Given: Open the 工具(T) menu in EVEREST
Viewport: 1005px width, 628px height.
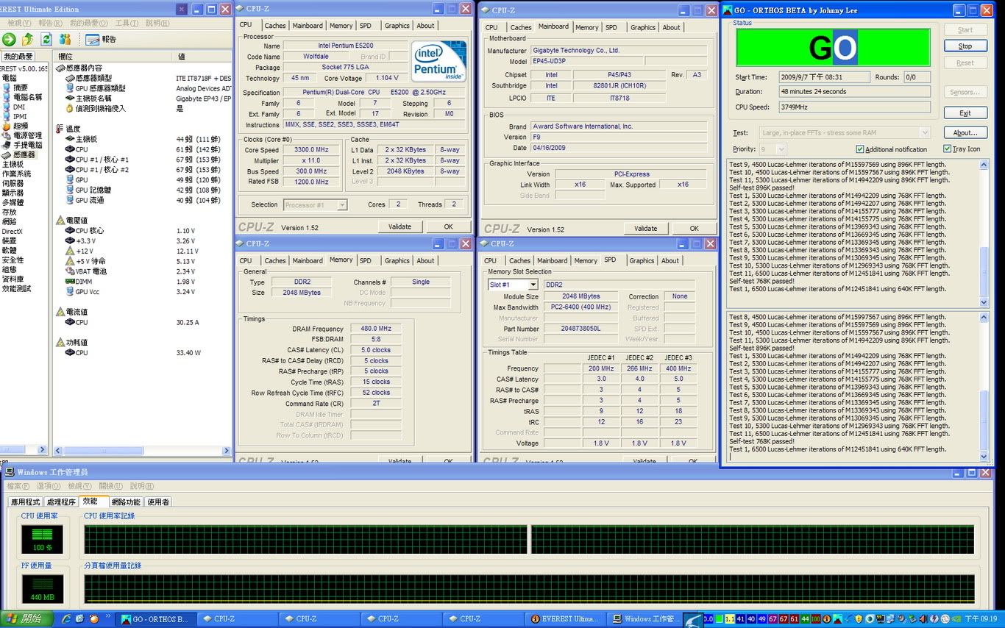Looking at the screenshot, I should tap(127, 23).
